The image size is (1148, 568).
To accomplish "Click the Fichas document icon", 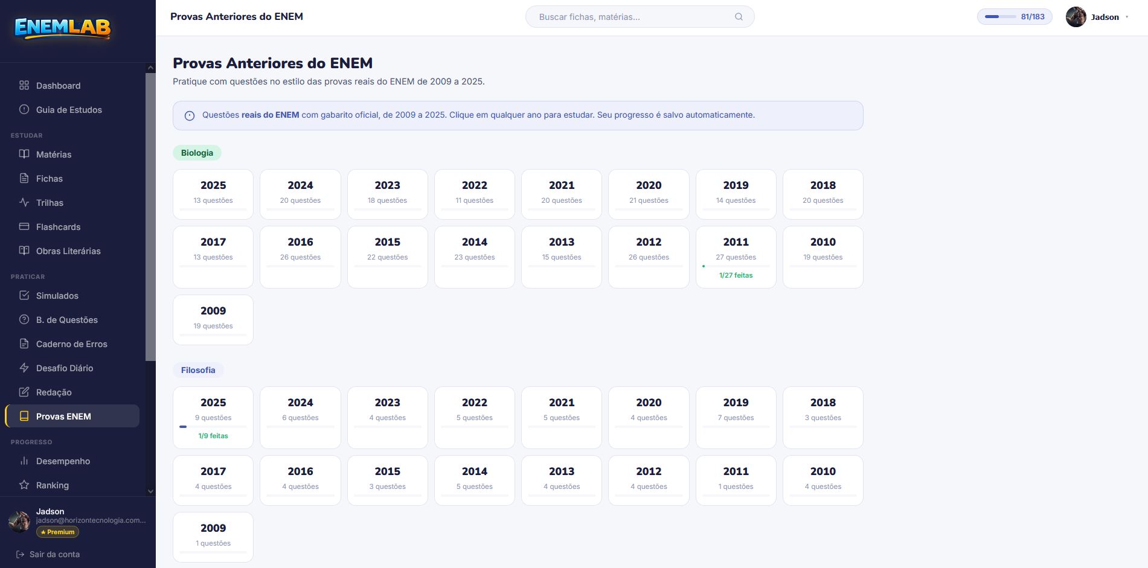I will click(24, 178).
